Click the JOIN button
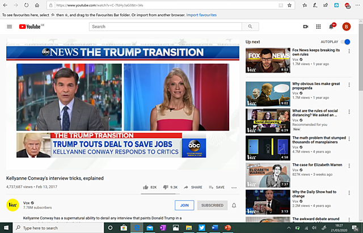Screen dimensions: 363x233 pyautogui.click(x=184, y=205)
